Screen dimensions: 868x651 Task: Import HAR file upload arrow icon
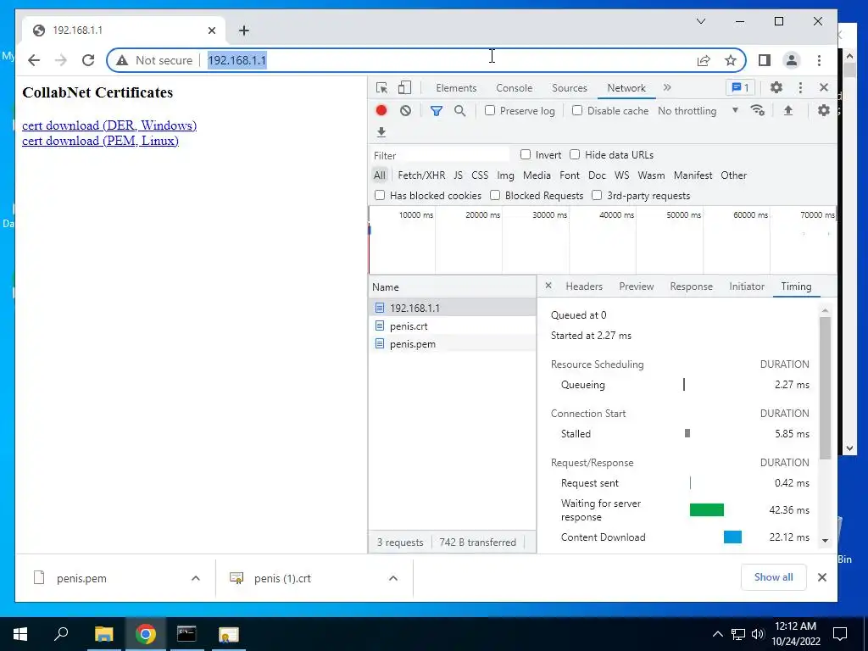click(788, 110)
